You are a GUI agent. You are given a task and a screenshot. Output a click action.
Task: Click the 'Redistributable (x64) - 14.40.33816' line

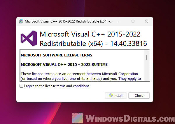point(93,44)
